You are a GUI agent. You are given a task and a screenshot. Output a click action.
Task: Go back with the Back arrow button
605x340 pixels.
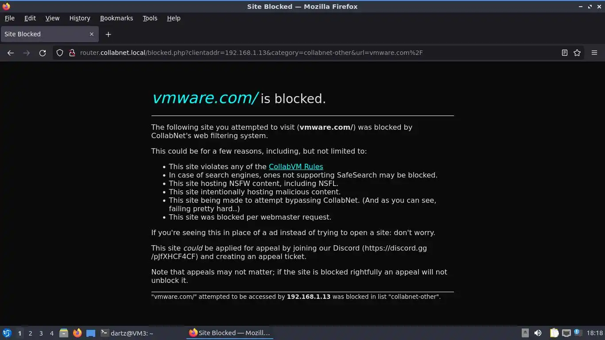[x=11, y=53]
